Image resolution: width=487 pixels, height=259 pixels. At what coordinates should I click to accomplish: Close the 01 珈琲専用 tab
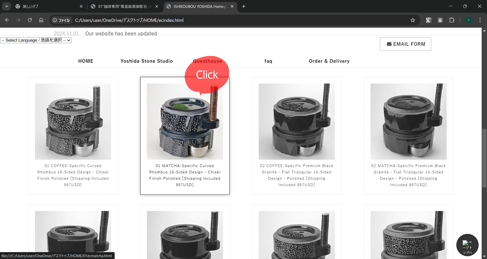coord(157,6)
